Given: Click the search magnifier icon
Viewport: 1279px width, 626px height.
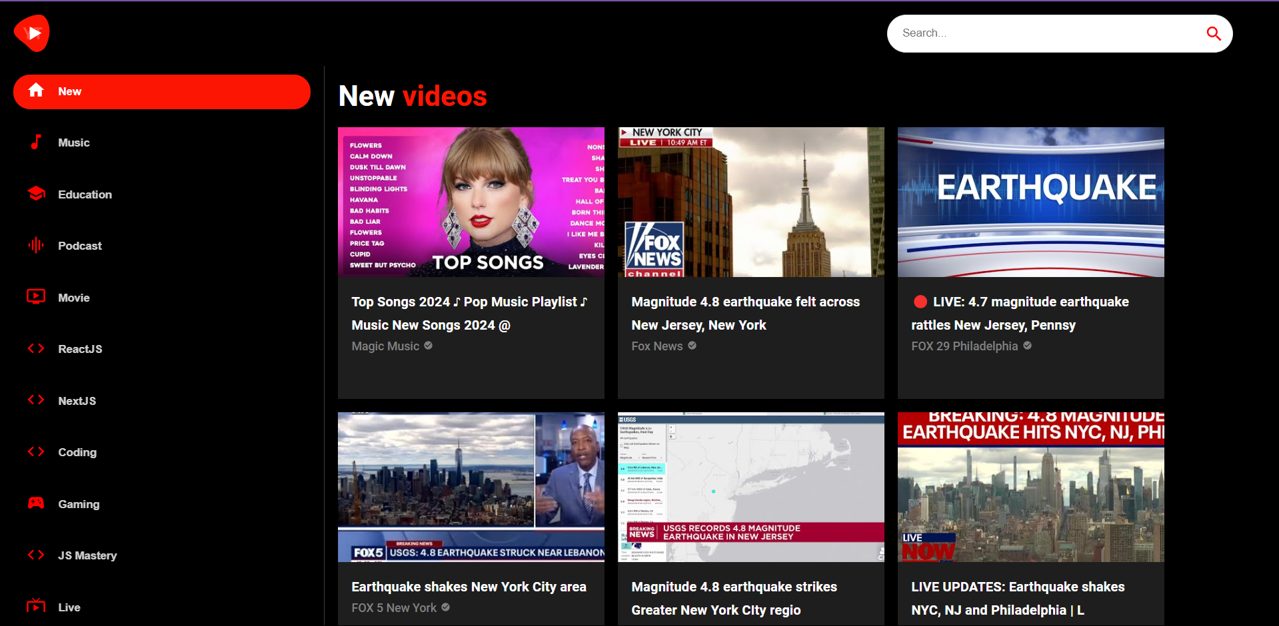Looking at the screenshot, I should (x=1213, y=33).
